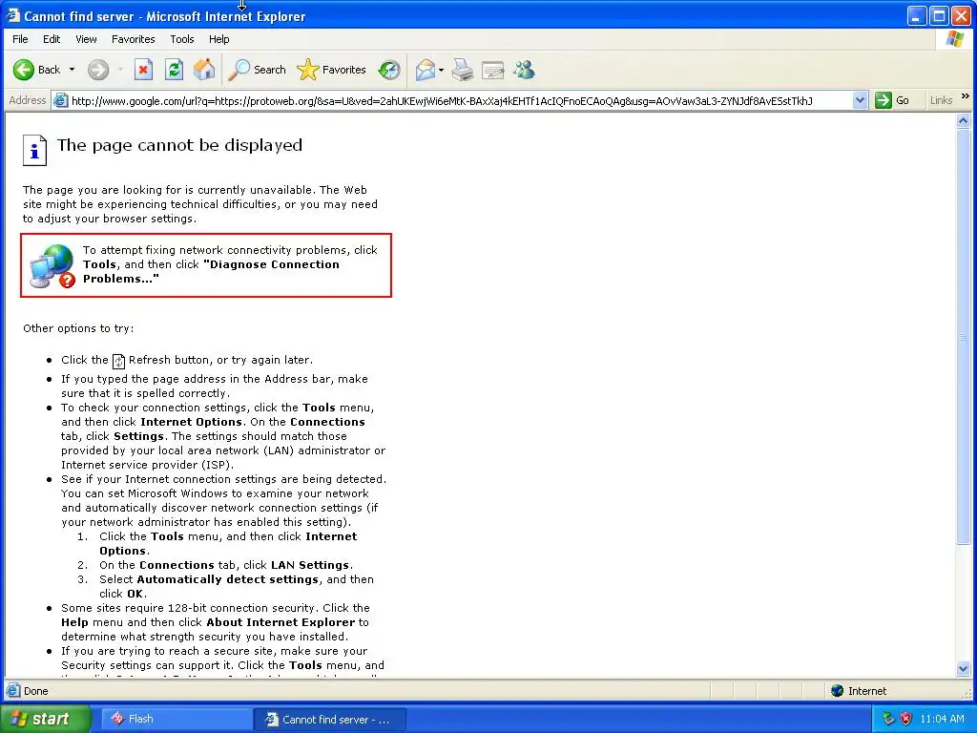Click the Edit page toolbar icon
The height and width of the screenshot is (733, 977).
coord(492,70)
